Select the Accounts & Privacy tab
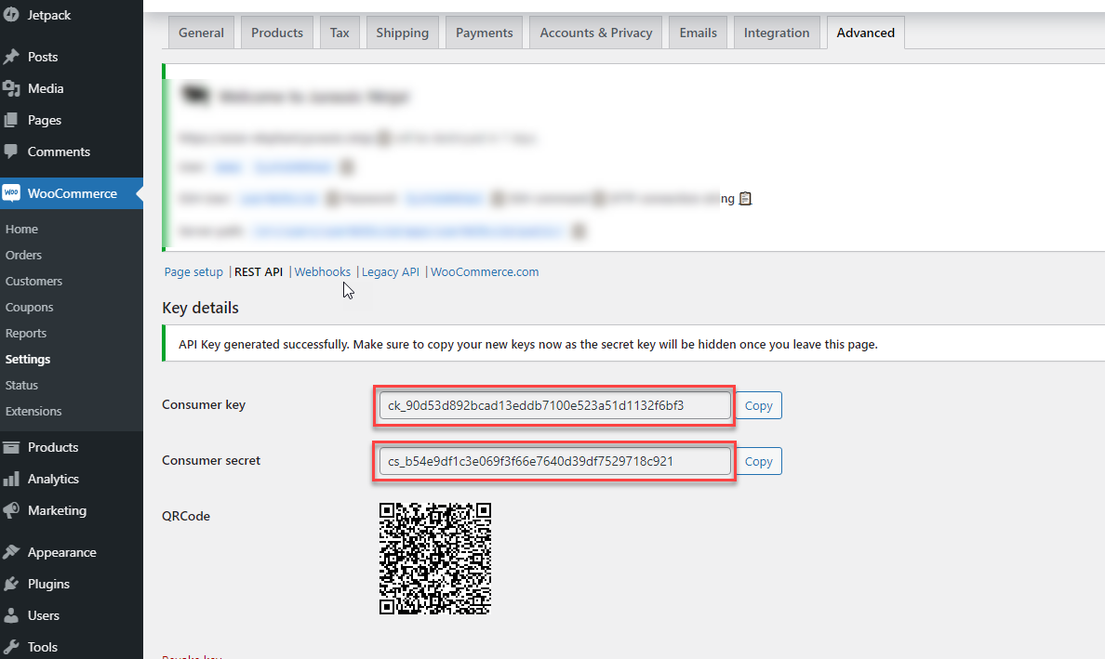This screenshot has width=1105, height=659. point(596,33)
